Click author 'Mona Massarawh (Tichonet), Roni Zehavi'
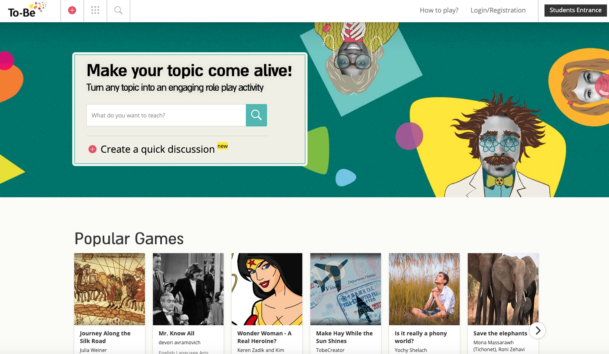 (499, 346)
